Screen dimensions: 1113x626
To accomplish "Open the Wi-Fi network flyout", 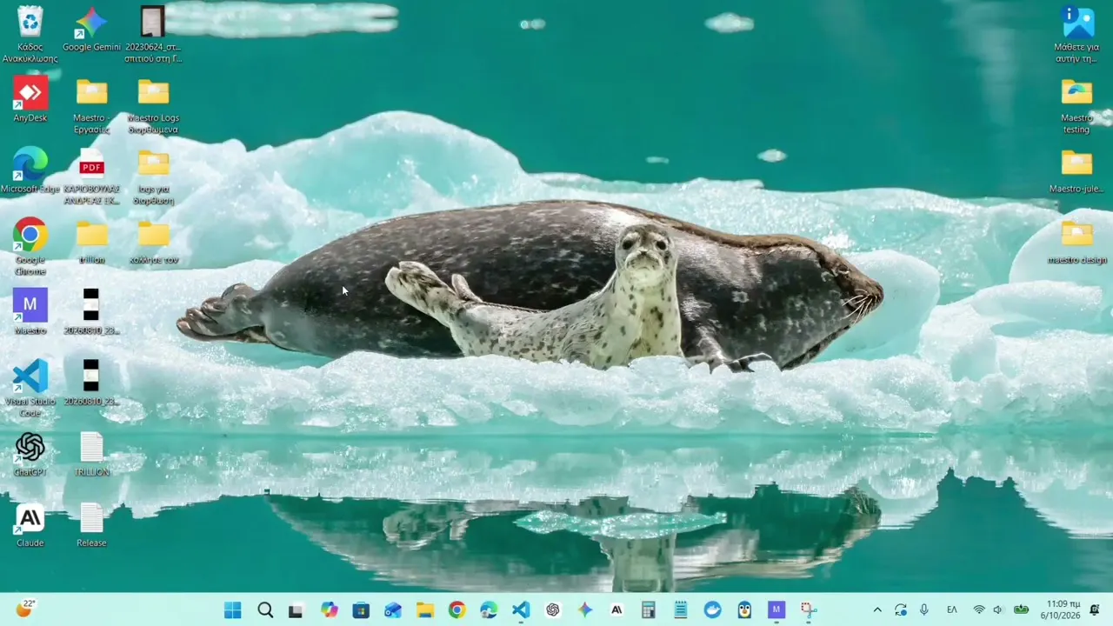I will click(x=979, y=610).
